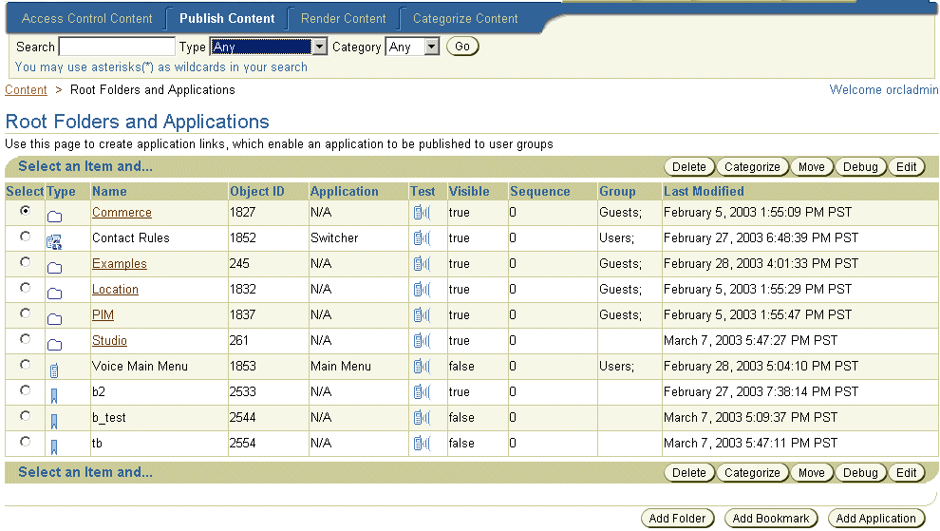Image resolution: width=940 pixels, height=531 pixels.
Task: Click the test icon in tb row
Action: [x=422, y=444]
